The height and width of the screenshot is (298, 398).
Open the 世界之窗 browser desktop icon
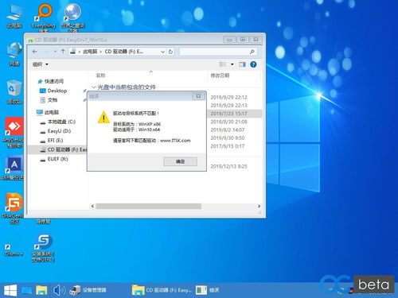click(x=72, y=17)
